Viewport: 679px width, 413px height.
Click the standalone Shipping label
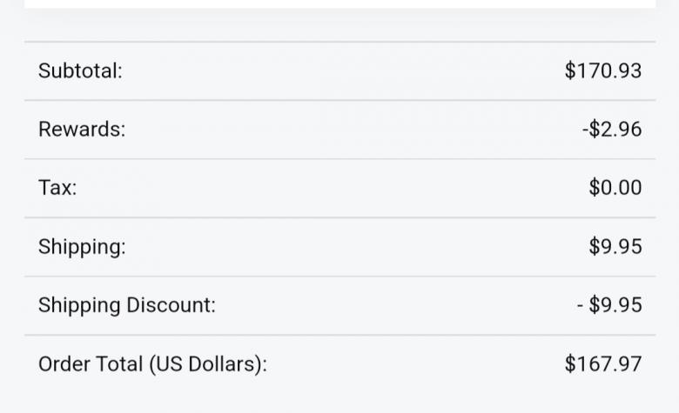tap(82, 247)
